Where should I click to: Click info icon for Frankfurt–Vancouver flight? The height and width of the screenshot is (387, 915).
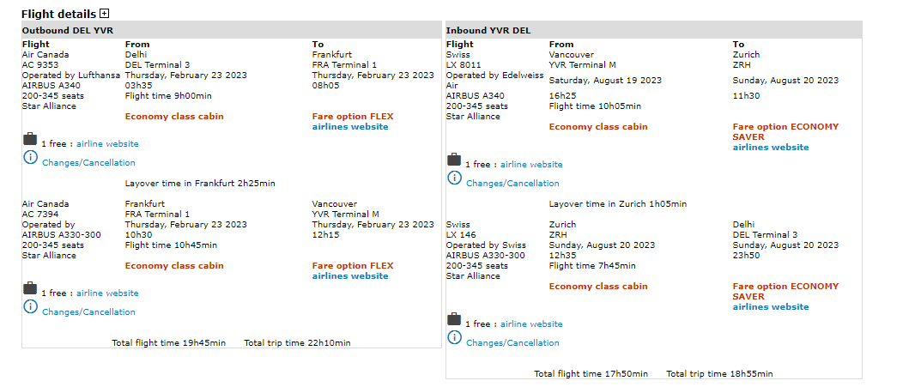[30, 307]
